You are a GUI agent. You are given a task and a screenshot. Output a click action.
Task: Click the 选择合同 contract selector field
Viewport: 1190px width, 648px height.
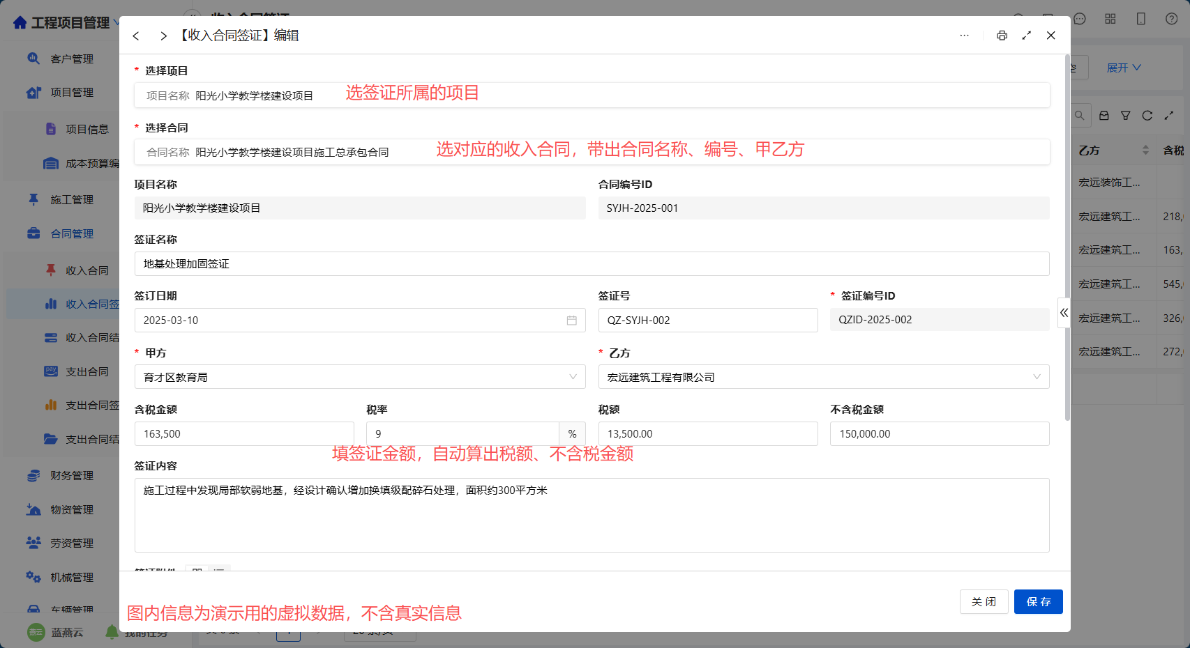point(592,152)
